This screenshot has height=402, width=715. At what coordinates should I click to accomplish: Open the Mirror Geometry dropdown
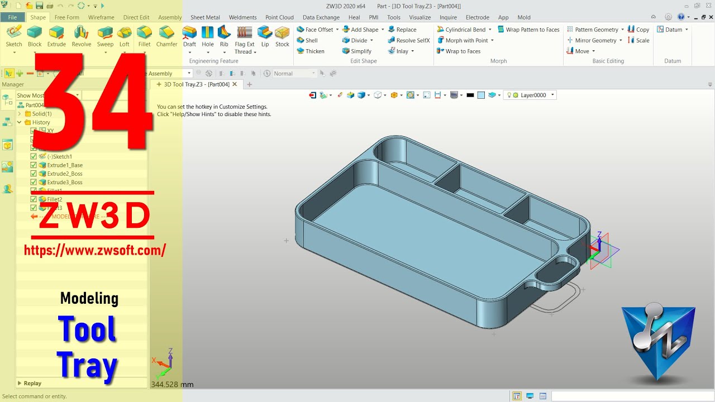point(621,40)
